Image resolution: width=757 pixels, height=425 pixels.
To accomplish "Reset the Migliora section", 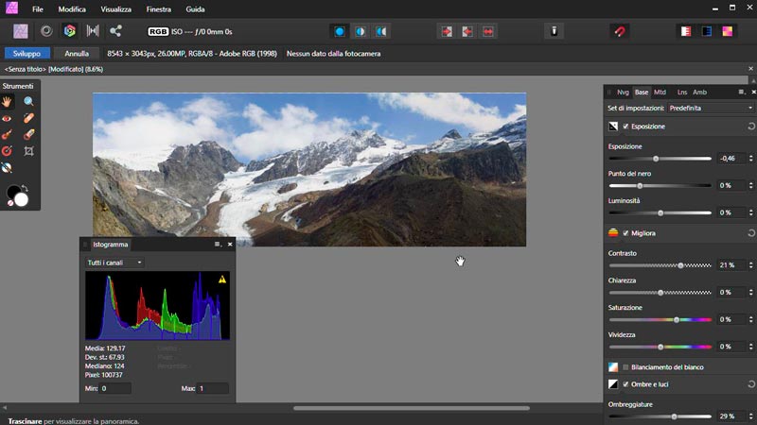I will click(x=751, y=233).
